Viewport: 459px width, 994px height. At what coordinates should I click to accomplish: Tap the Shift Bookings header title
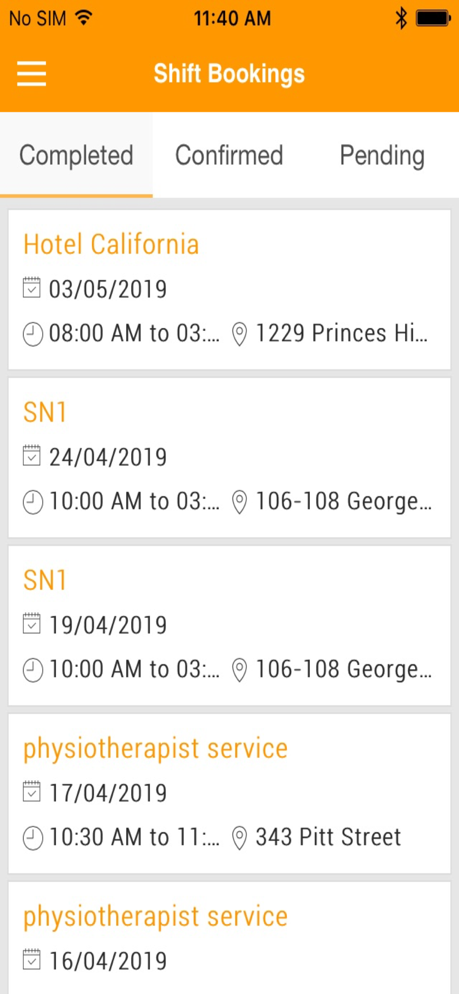(229, 74)
